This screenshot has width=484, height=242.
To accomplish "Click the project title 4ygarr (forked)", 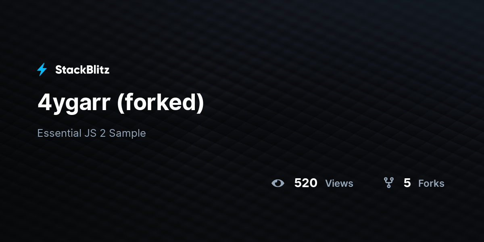I will (x=121, y=103).
